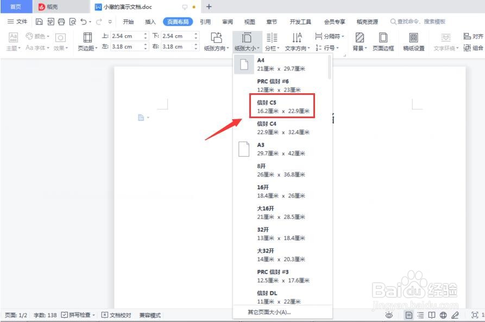
Task: Open 稿纸设置 manuscript paper settings
Action: coord(413,42)
